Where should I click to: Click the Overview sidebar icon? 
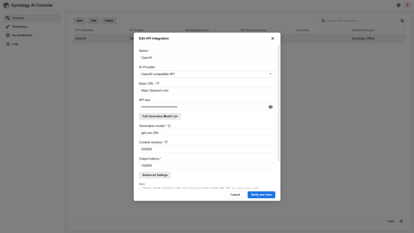pos(8,18)
